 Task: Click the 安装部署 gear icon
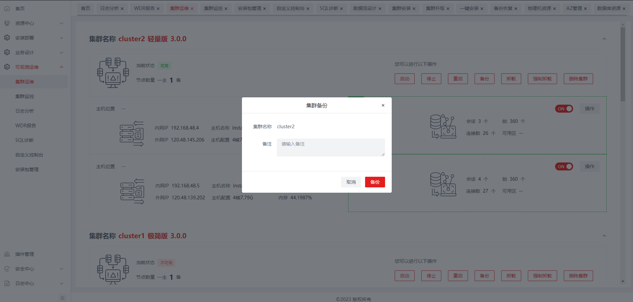[7, 38]
